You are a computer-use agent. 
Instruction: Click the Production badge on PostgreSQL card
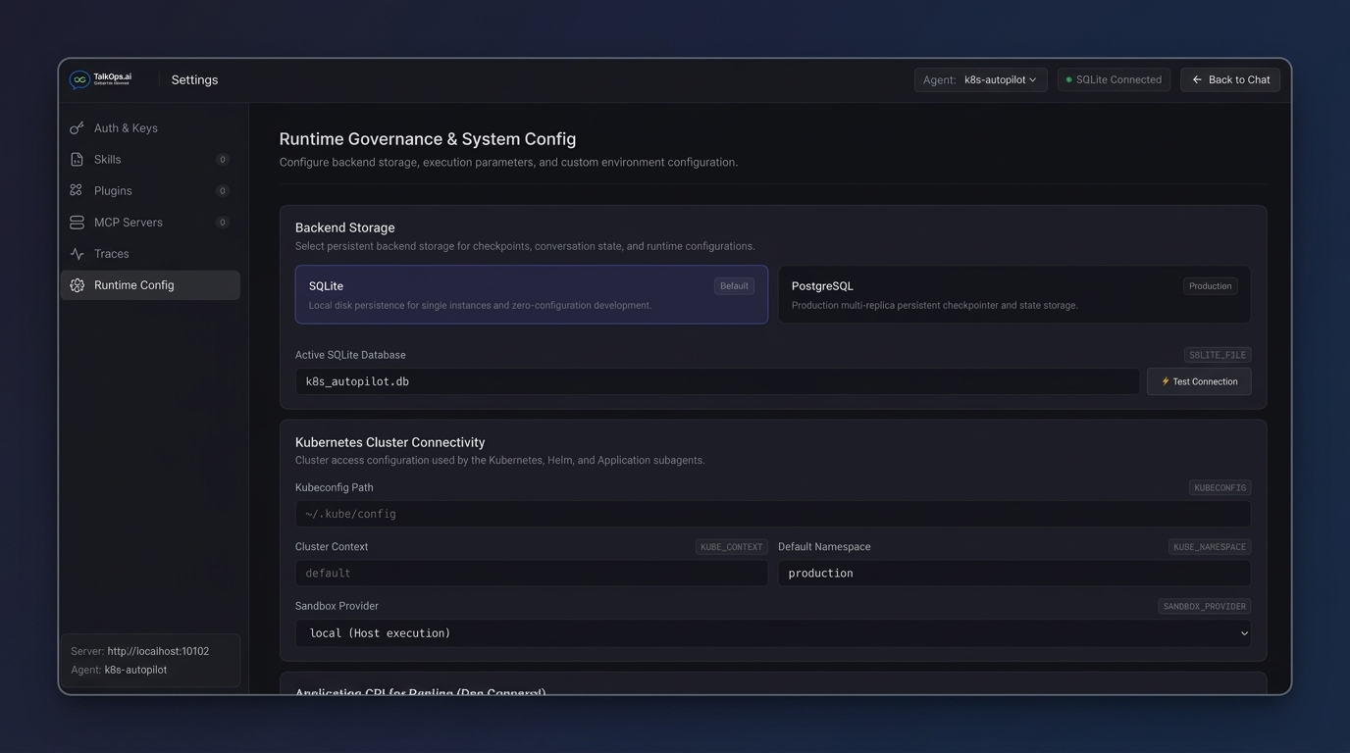pos(1210,286)
